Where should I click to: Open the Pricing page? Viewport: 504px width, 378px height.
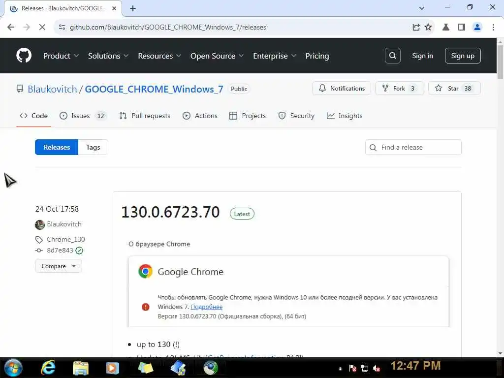tap(317, 56)
